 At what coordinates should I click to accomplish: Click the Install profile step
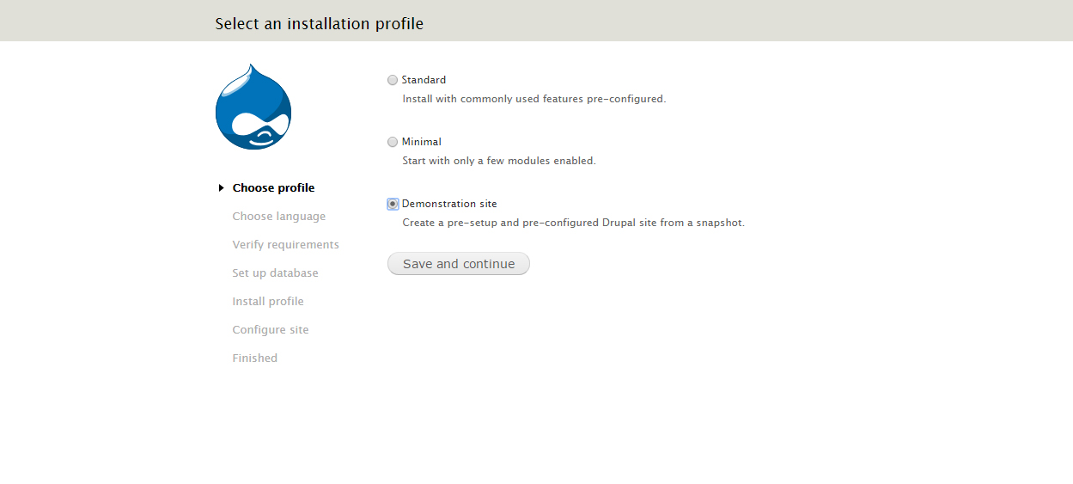click(268, 302)
